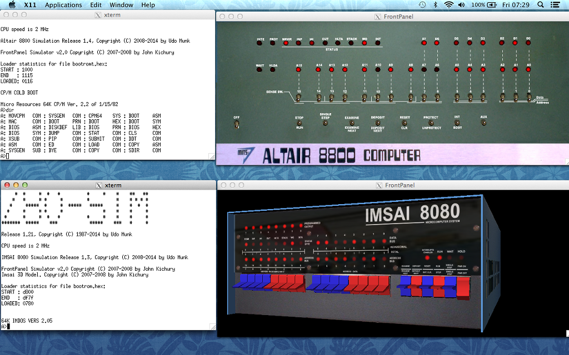Viewport: 569px width, 355px height.
Task: Open the Window menu
Action: tap(121, 4)
